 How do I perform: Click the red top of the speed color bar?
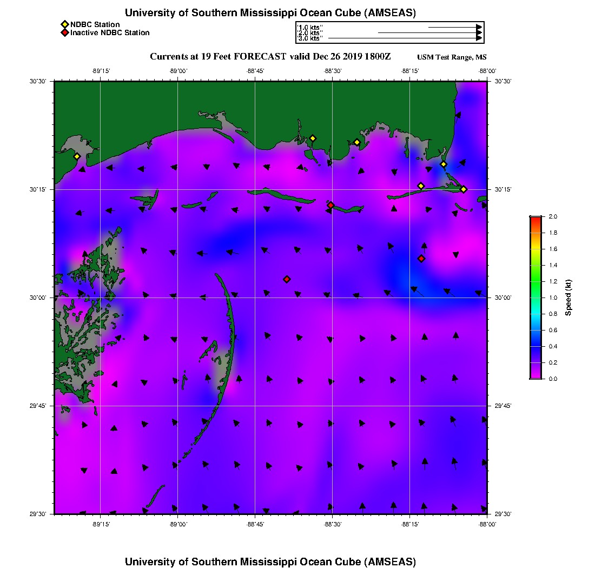(x=535, y=219)
